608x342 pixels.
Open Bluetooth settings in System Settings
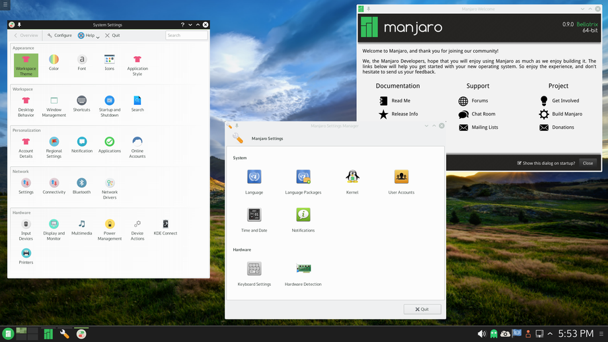81,186
